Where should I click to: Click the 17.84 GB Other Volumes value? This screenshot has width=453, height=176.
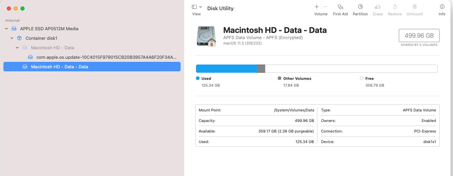(291, 85)
